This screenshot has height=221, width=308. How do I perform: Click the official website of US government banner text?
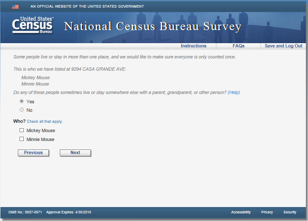point(87,6)
